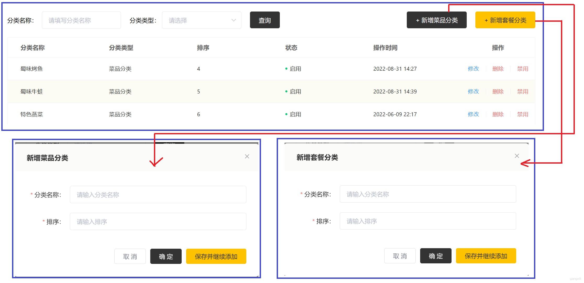584x283 pixels.
Task: Click 删除 for 蜀味烤鱼 row
Action: pos(498,69)
